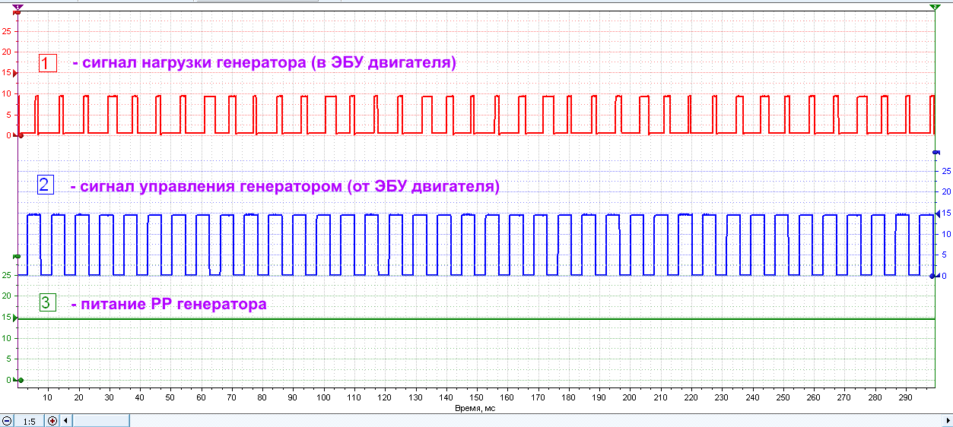The height and width of the screenshot is (427, 953).
Task: Click the horizontal scrollbar left arrow
Action: coord(65,421)
